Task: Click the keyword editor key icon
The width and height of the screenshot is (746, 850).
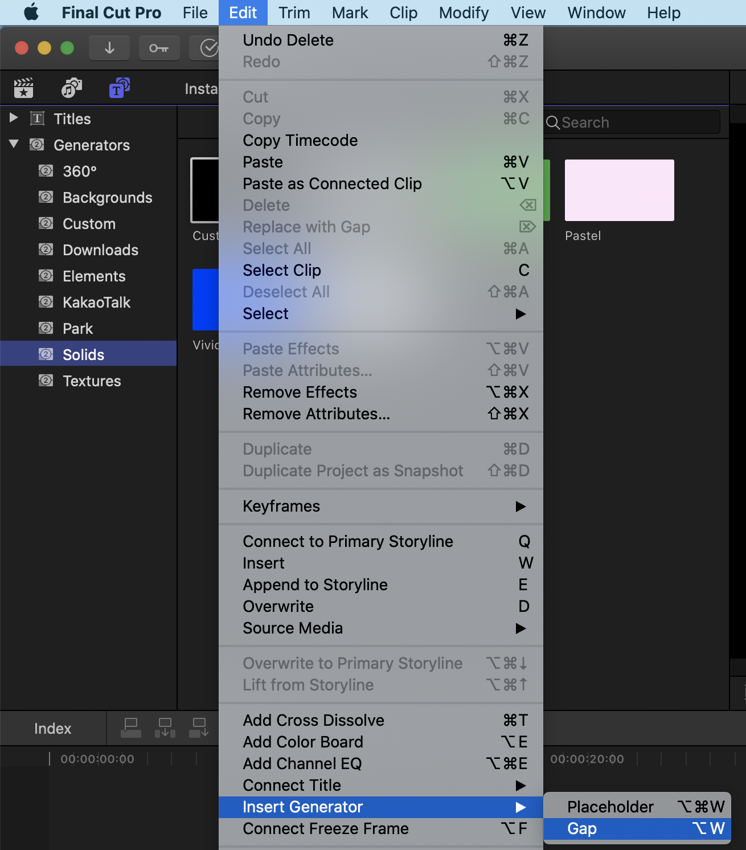Action: point(159,48)
